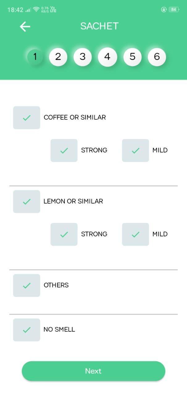This screenshot has width=187, height=396.
Task: Jump to step 3 of the survey
Action: (83, 57)
